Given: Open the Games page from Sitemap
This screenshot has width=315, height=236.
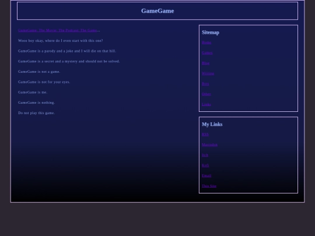Looking at the screenshot, I should [x=207, y=53].
